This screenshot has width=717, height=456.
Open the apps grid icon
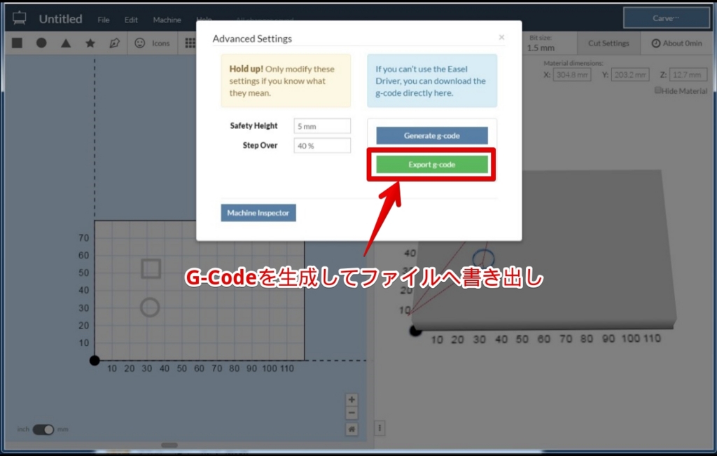coord(190,43)
